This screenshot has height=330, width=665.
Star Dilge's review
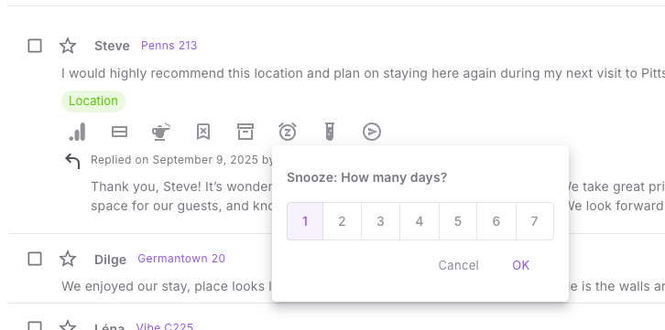click(68, 259)
